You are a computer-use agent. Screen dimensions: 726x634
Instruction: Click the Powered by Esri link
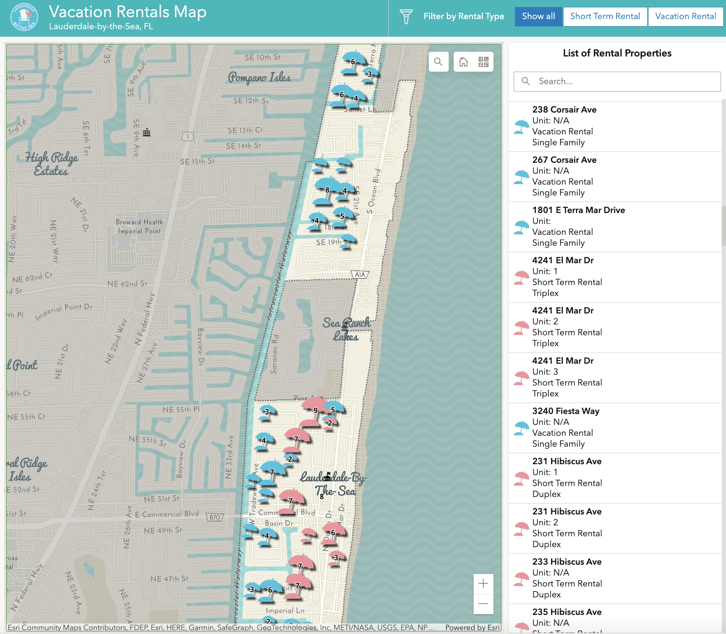(x=472, y=627)
